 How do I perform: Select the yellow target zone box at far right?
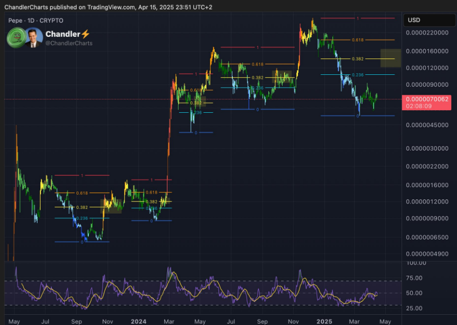390,58
